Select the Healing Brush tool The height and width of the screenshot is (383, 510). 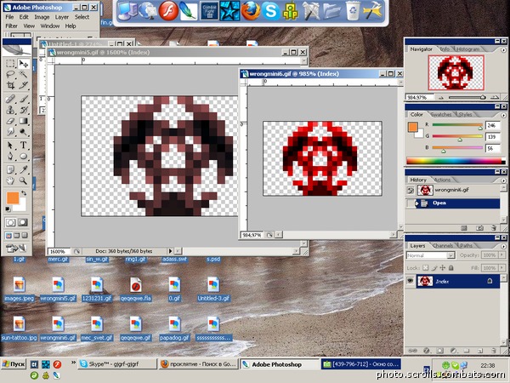tap(10, 99)
